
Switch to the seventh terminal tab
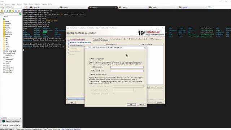192,7
